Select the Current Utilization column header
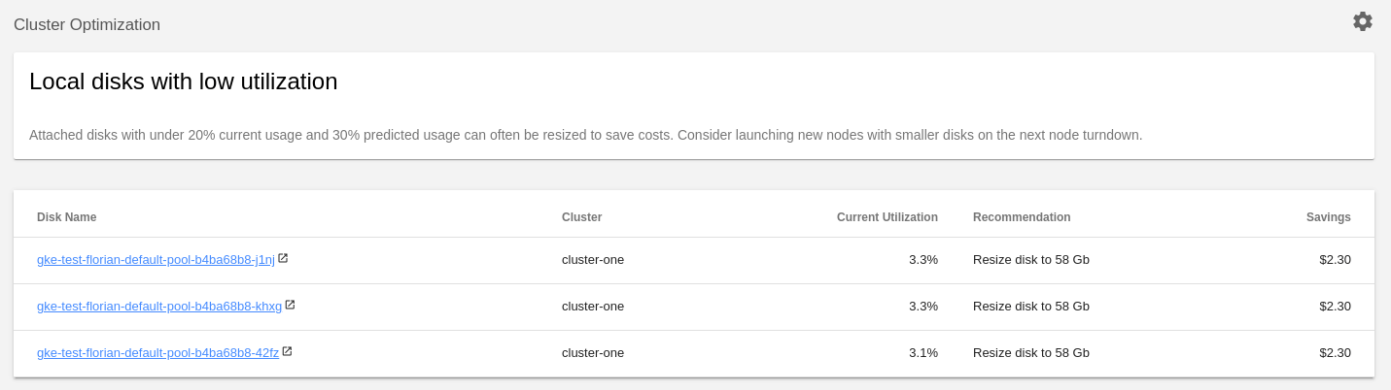 tap(887, 217)
